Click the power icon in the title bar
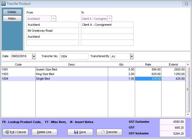 pos(4,4)
